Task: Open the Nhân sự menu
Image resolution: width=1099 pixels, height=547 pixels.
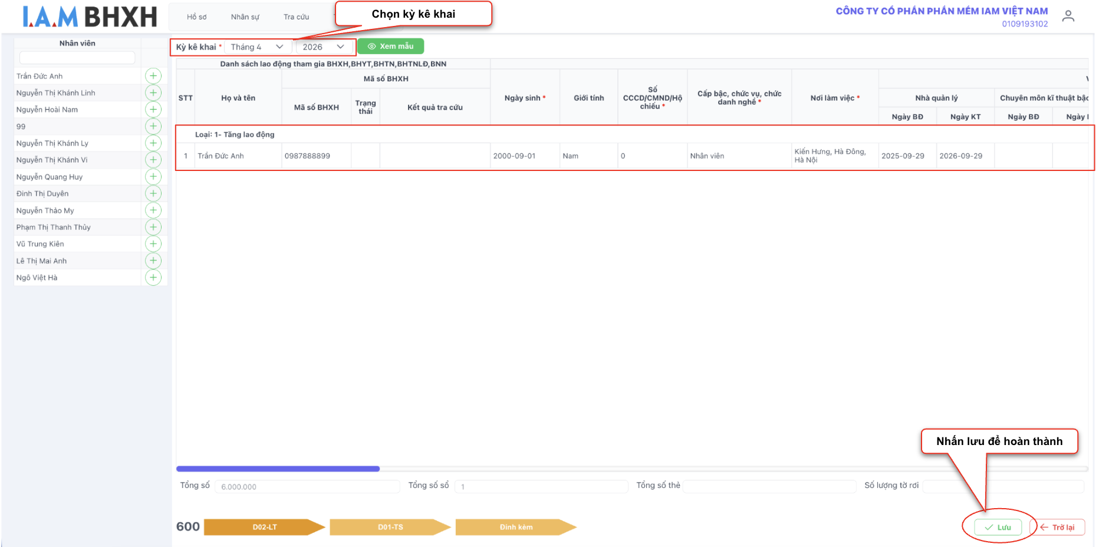Action: [x=245, y=17]
